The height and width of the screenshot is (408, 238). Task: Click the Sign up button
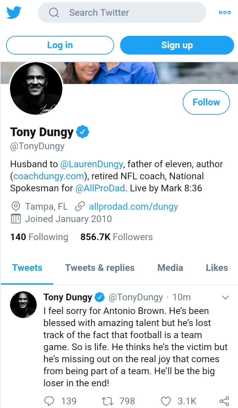pos(177,45)
